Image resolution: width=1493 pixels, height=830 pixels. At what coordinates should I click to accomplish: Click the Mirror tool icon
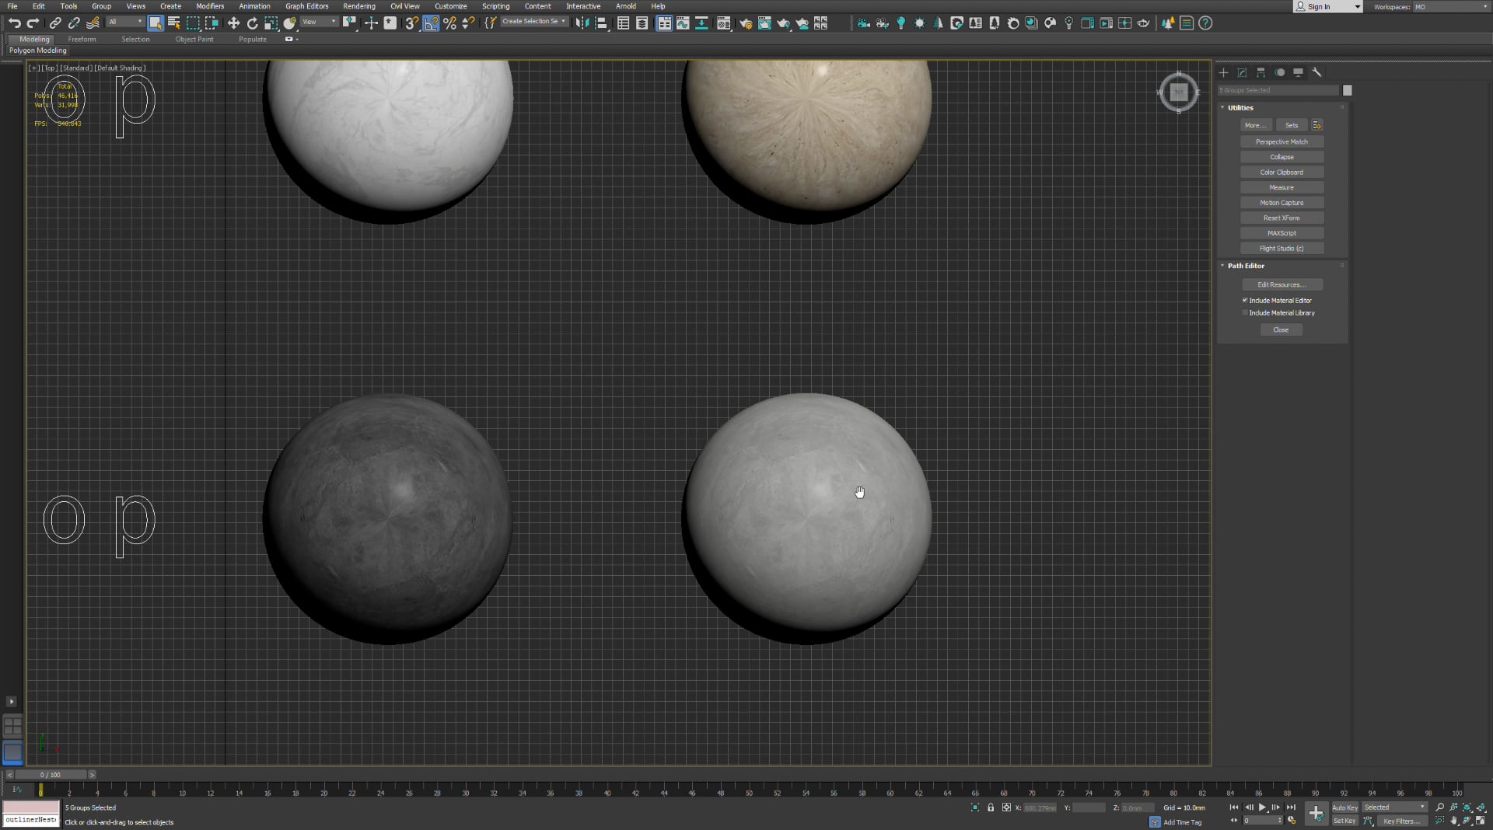582,23
